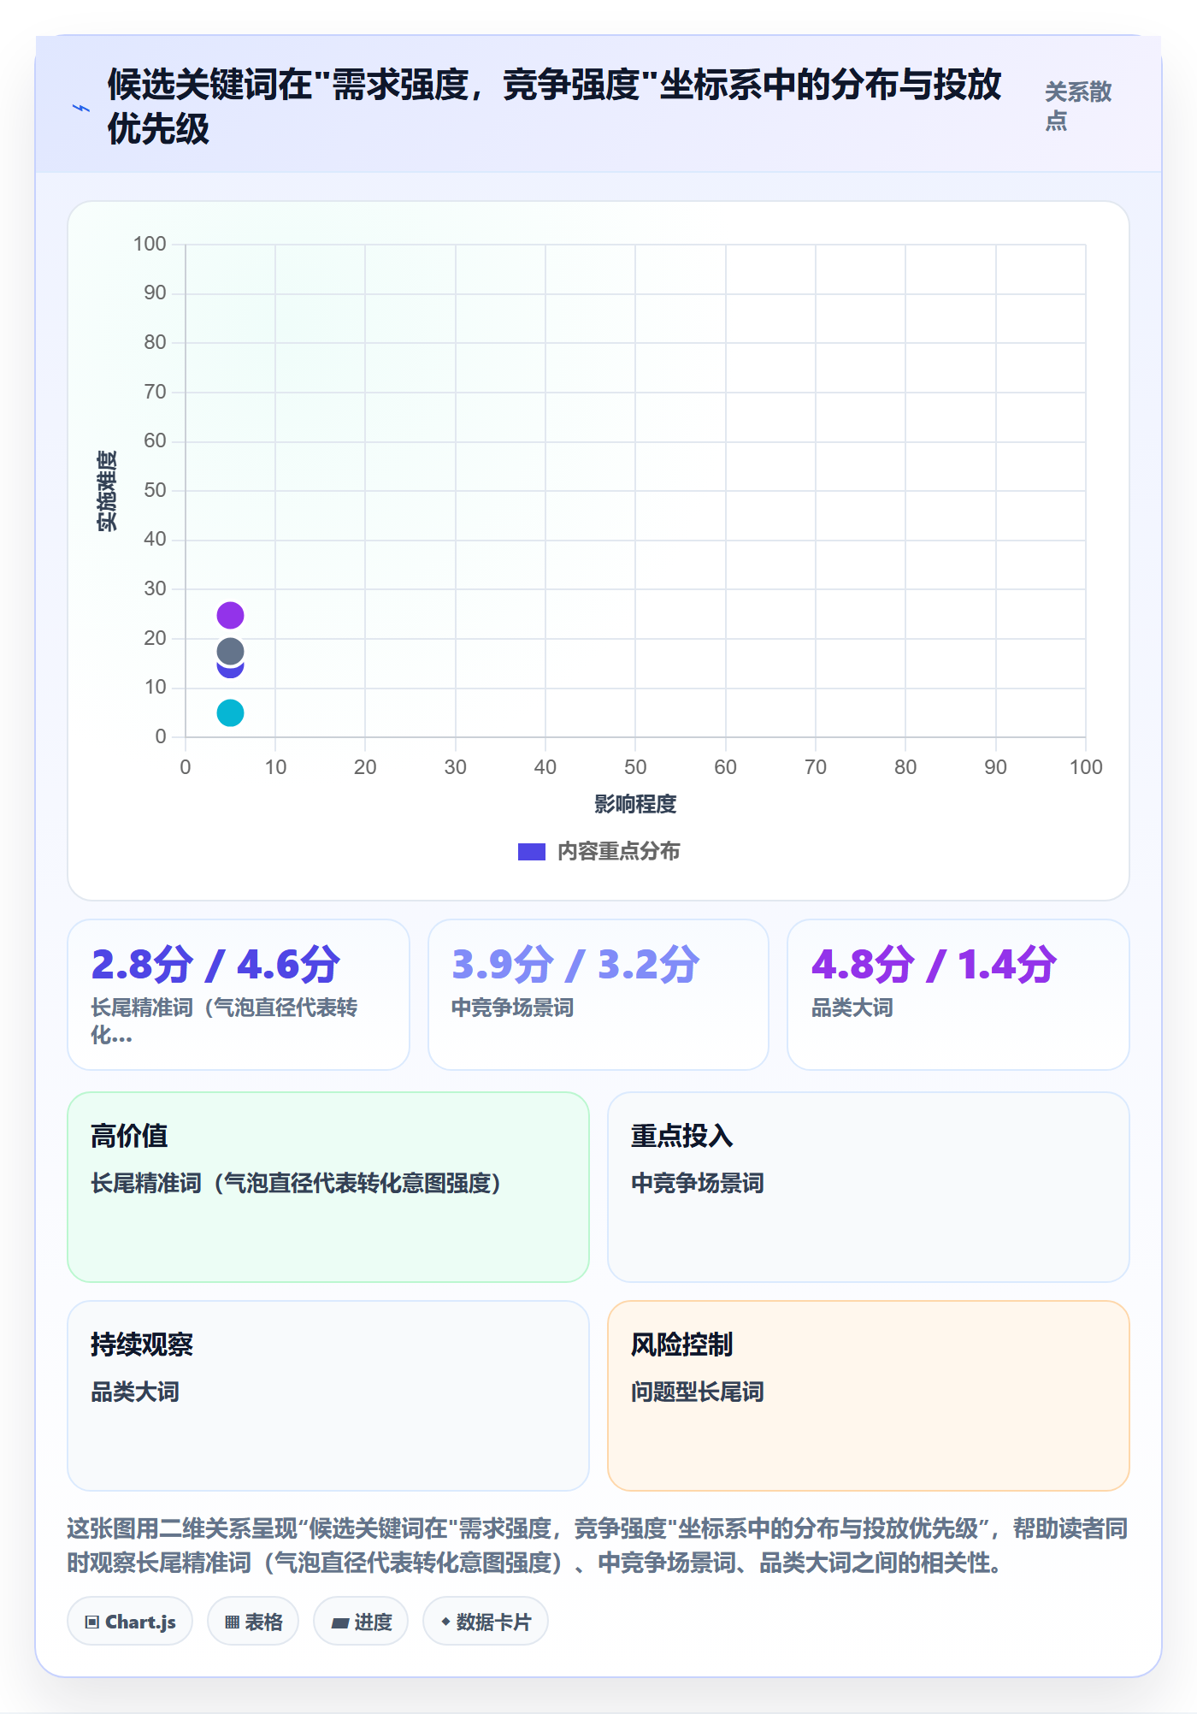Click the description paragraph starting with 这张图用二维关系
The height and width of the screenshot is (1714, 1197).
[598, 1546]
